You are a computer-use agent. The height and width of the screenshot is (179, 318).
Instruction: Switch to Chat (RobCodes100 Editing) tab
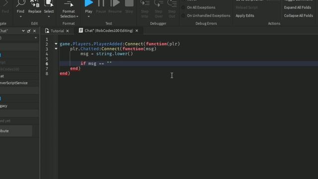coord(109,31)
